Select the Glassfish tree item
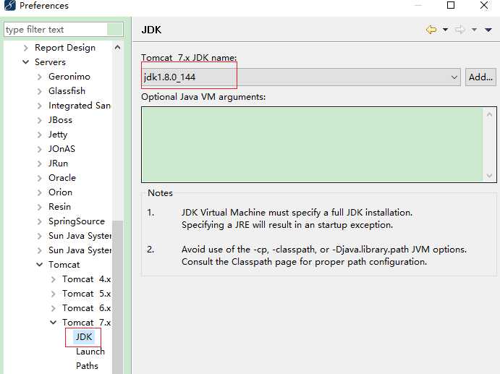This screenshot has height=374, width=500. pyautogui.click(x=67, y=91)
